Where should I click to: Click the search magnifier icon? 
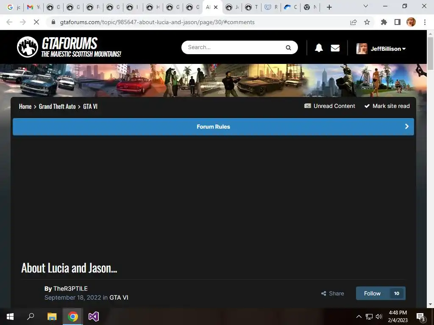click(288, 47)
